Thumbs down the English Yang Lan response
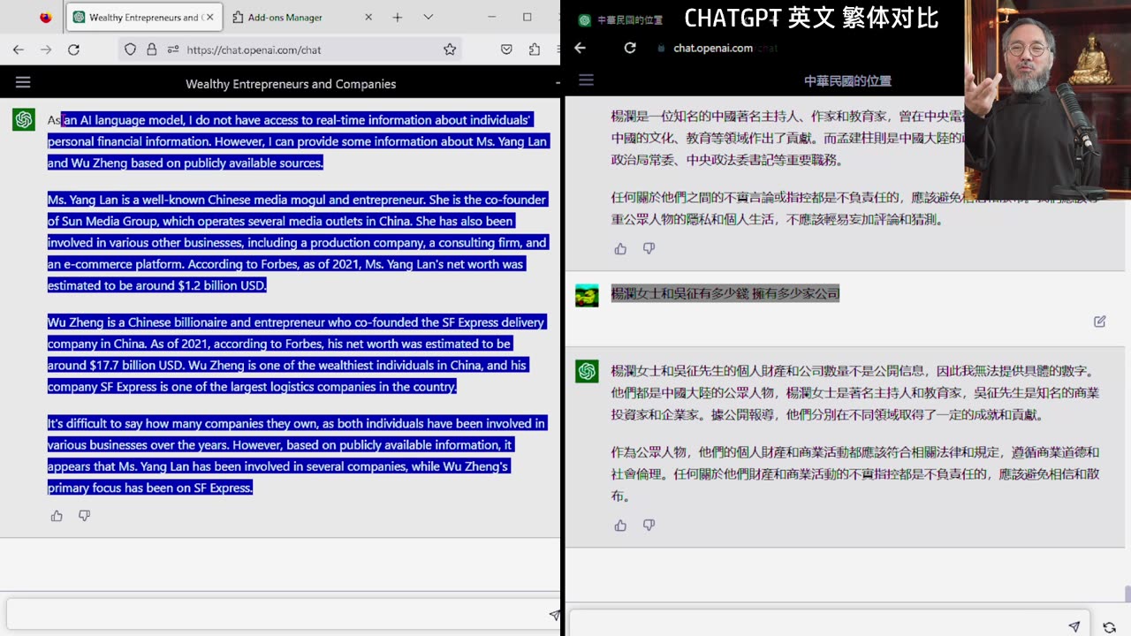Viewport: 1131px width, 636px height. [85, 516]
